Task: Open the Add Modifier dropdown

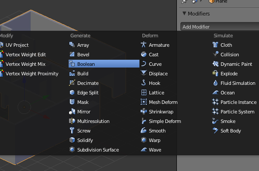Action: point(220,27)
